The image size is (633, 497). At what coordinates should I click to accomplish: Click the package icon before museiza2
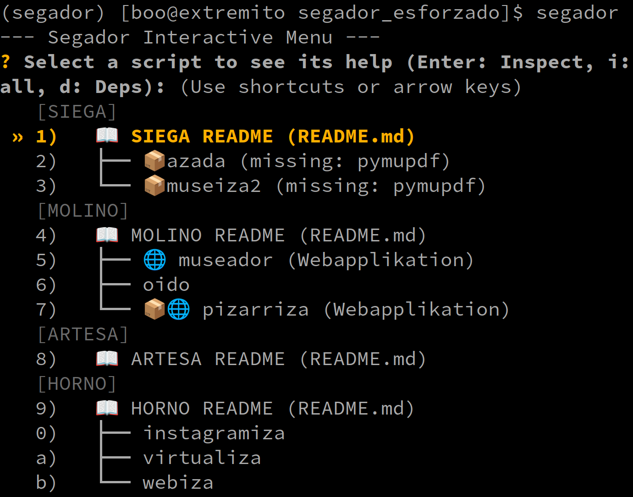tap(154, 186)
